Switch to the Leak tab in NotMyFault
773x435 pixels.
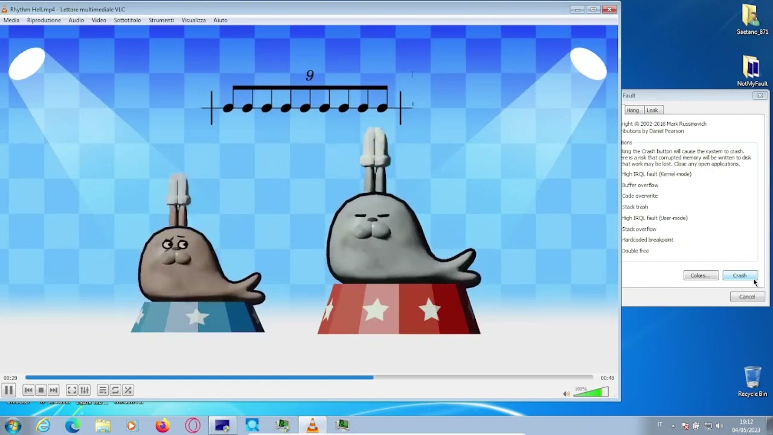652,110
